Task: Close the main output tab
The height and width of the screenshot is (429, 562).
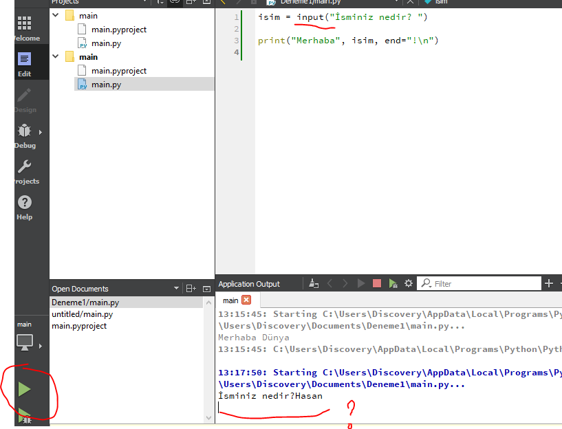Action: [x=246, y=300]
